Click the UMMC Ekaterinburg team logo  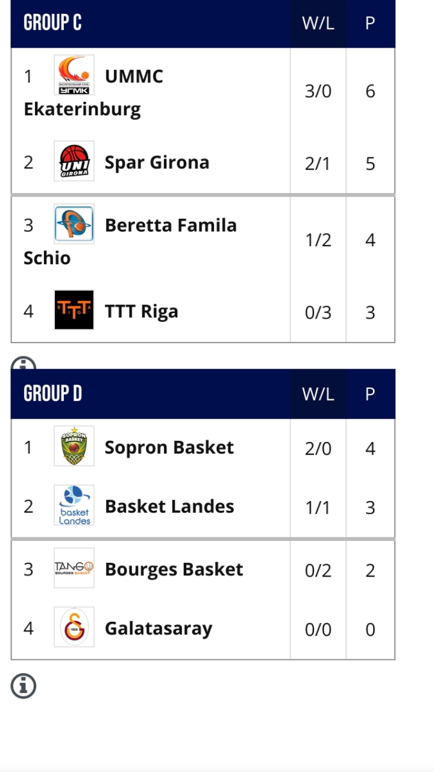pyautogui.click(x=74, y=75)
